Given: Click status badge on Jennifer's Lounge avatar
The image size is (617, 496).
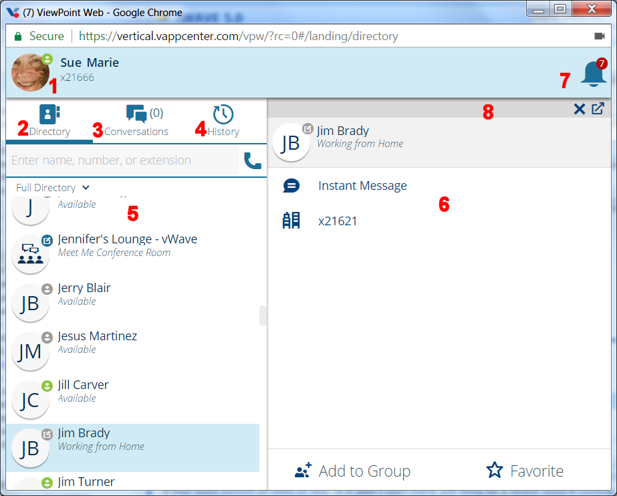Looking at the screenshot, I should point(47,240).
